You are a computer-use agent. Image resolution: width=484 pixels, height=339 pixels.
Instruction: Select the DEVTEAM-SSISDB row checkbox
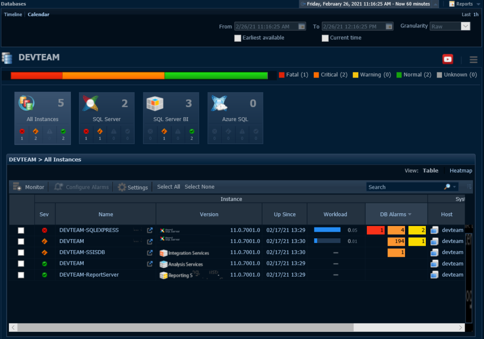point(21,252)
